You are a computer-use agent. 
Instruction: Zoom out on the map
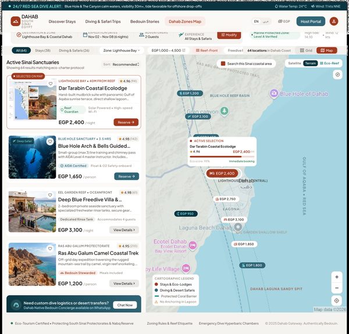pyautogui.click(x=337, y=288)
